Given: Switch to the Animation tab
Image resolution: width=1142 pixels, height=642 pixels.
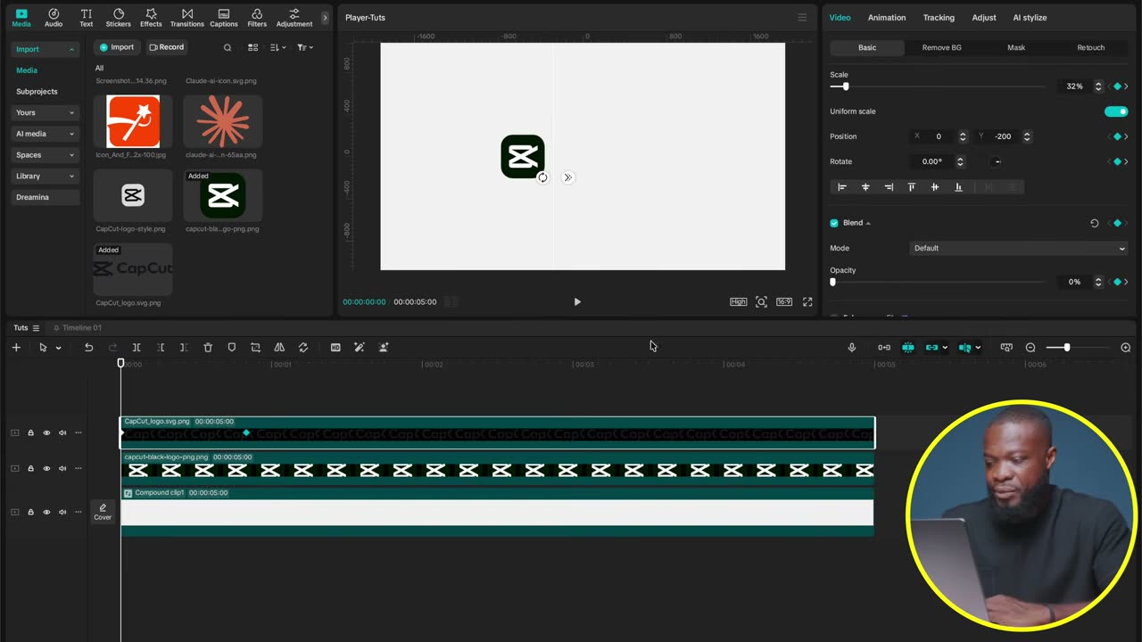Looking at the screenshot, I should point(887,18).
